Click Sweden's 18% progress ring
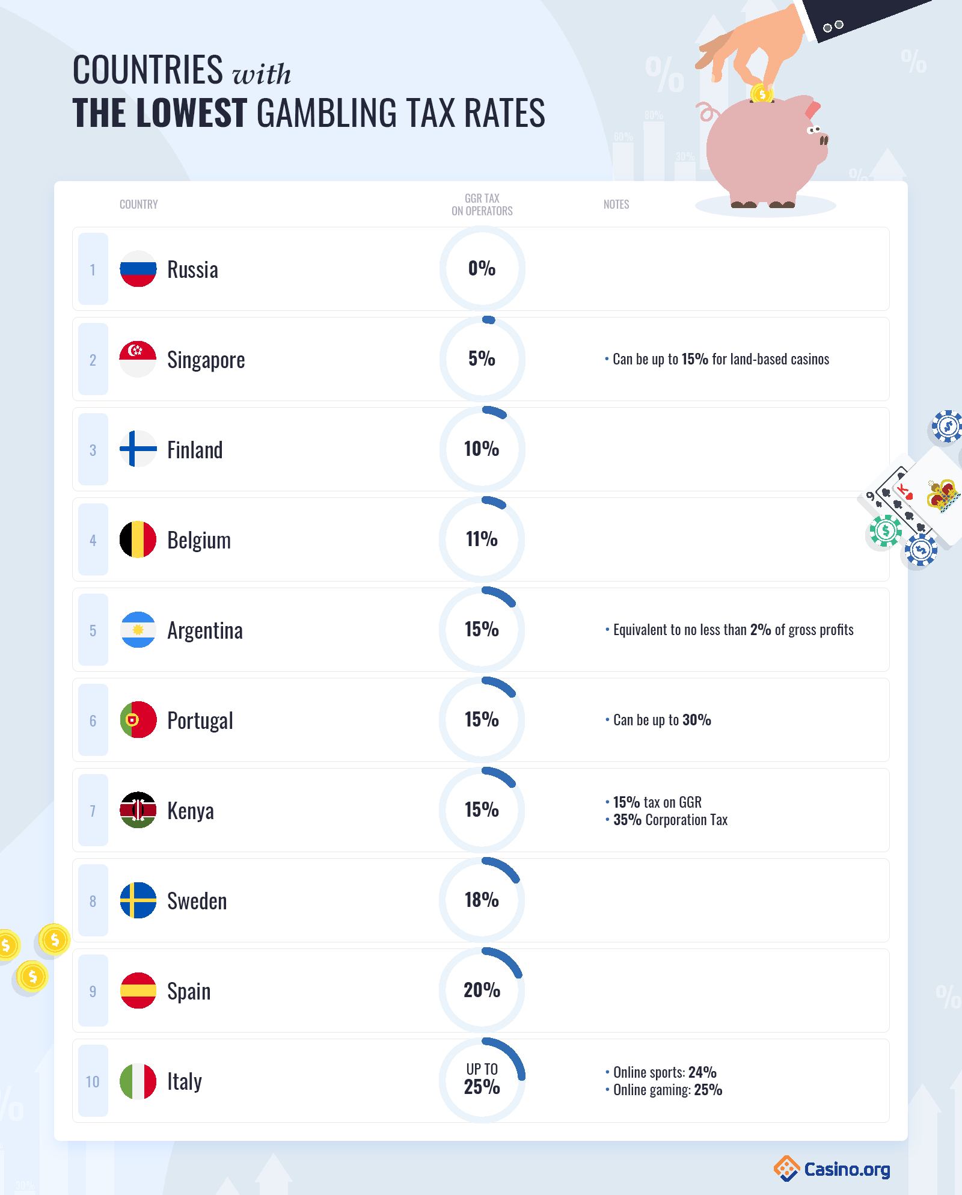 [x=482, y=900]
